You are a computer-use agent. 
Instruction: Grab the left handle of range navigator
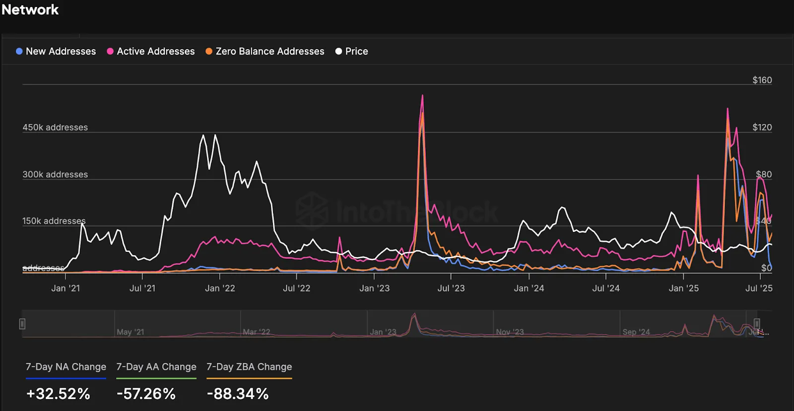click(22, 324)
